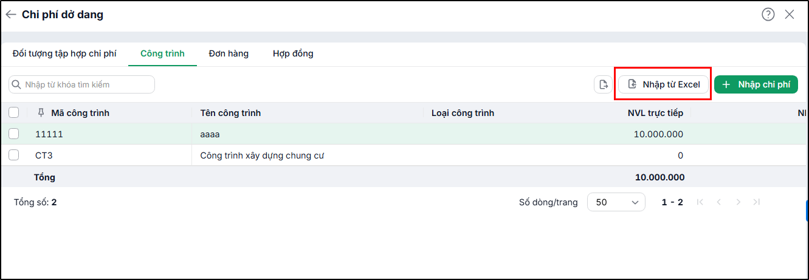The image size is (809, 280).
Task: Open the help question mark icon
Action: [x=768, y=15]
